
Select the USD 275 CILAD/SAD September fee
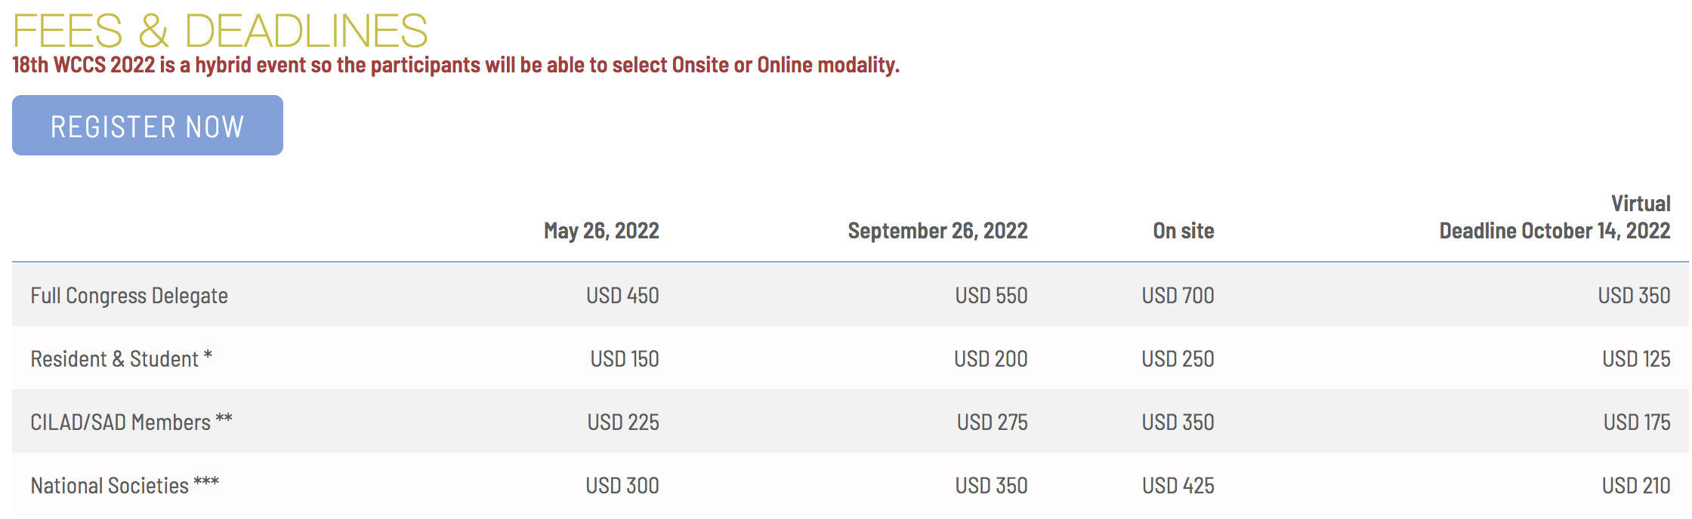pyautogui.click(x=992, y=422)
